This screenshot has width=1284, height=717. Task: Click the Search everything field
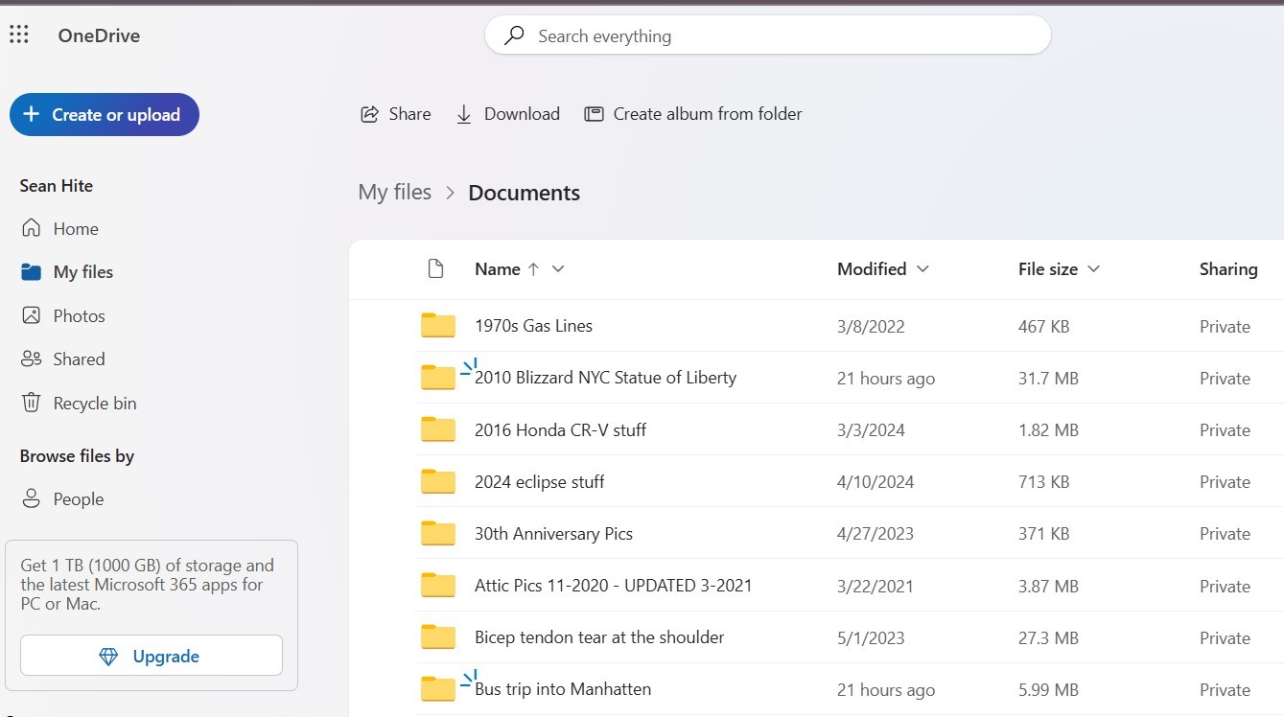tap(768, 35)
